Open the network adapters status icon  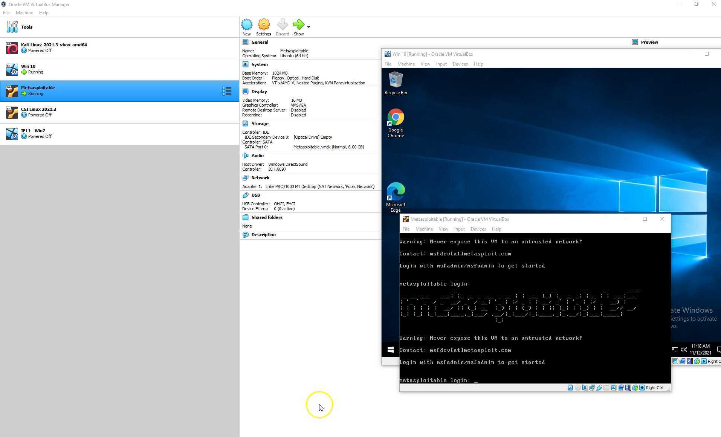pos(592,388)
